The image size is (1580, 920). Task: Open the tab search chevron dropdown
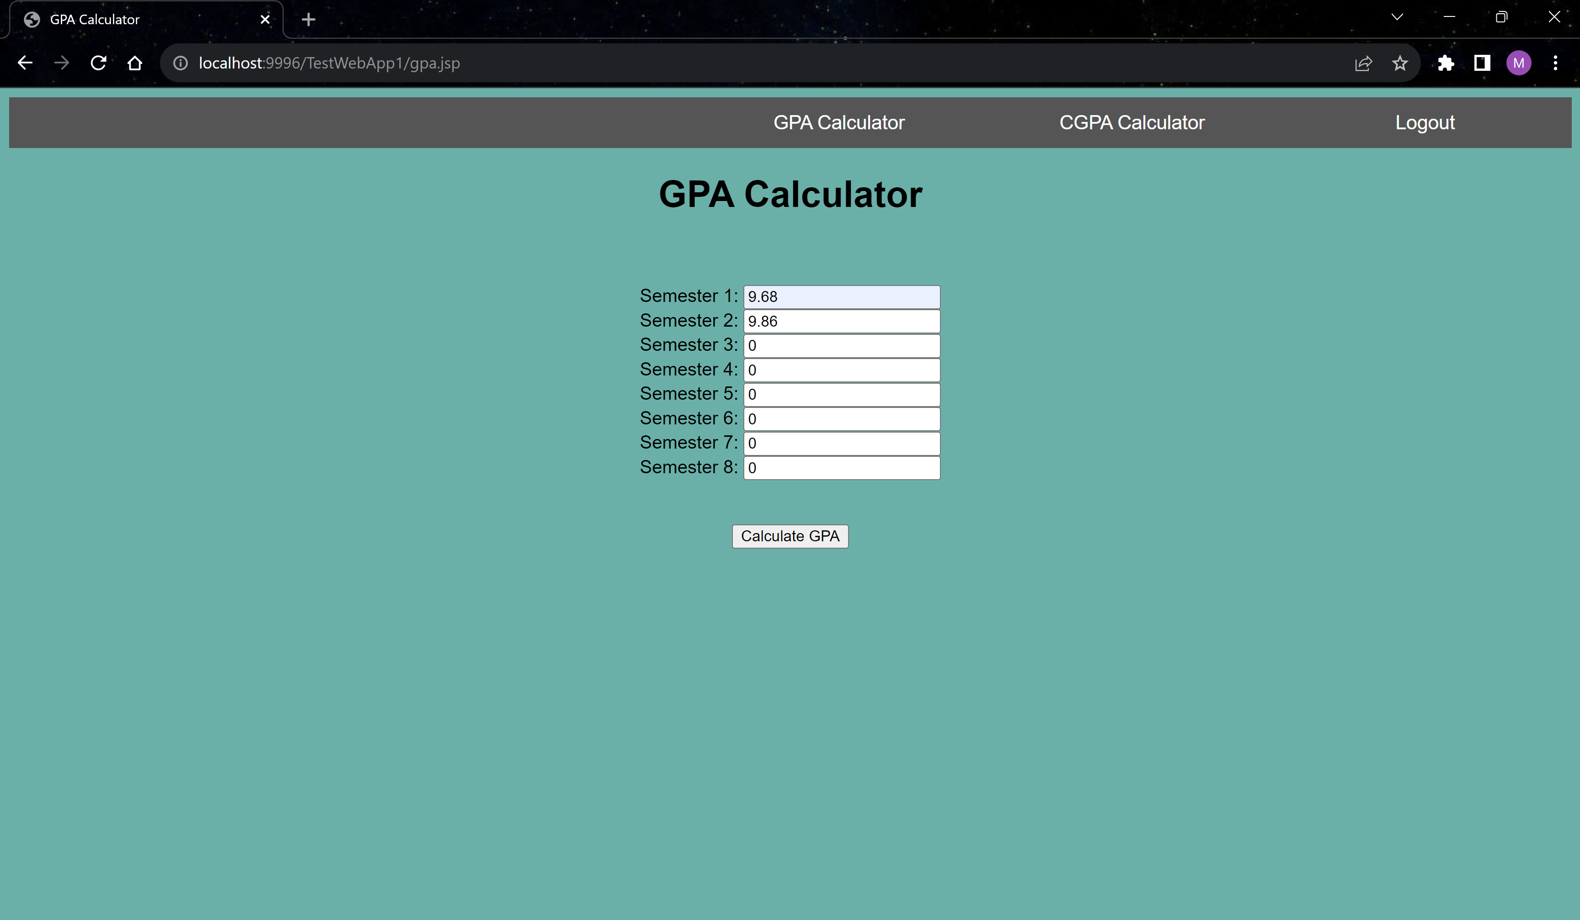[x=1397, y=16]
